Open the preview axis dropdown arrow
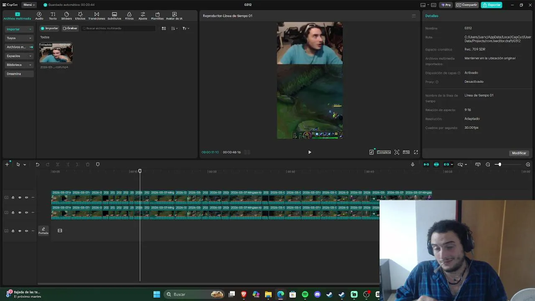The height and width of the screenshot is (301, 535). click(x=466, y=165)
